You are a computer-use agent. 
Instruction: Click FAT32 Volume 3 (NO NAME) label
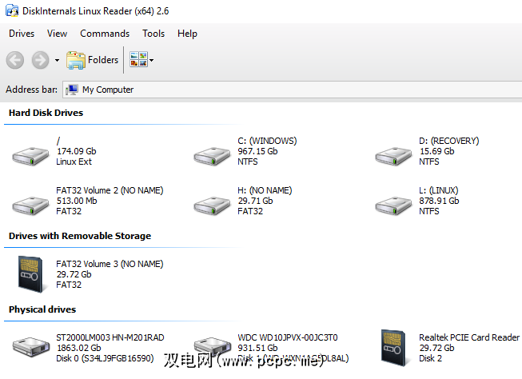click(110, 264)
